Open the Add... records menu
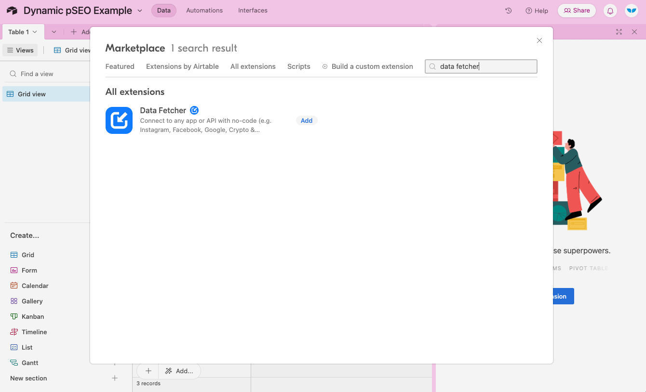This screenshot has height=392, width=646. pyautogui.click(x=179, y=371)
